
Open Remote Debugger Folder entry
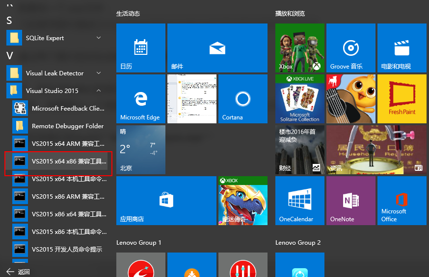[x=60, y=126]
